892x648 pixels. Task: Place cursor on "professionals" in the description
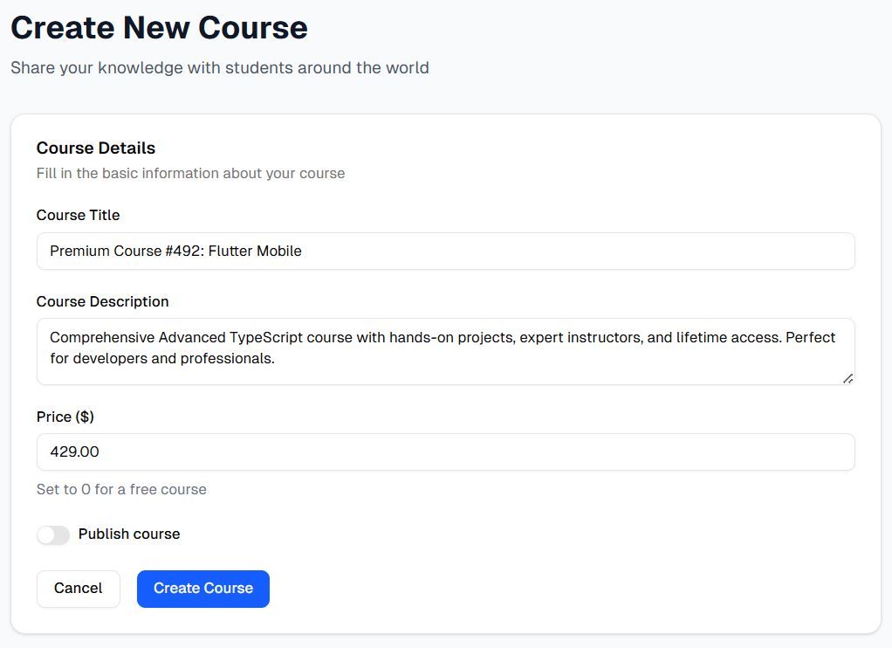tap(226, 358)
